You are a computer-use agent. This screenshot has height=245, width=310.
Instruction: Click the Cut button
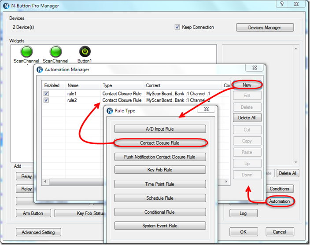[x=247, y=130]
